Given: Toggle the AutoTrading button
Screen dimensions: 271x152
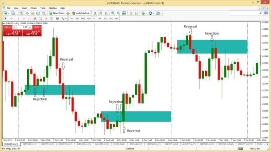Looking at the screenshot, I should 81,13.
